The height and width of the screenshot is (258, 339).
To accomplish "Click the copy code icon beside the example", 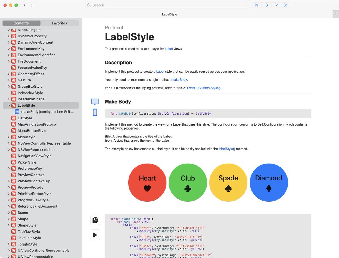I will click(x=95, y=220).
